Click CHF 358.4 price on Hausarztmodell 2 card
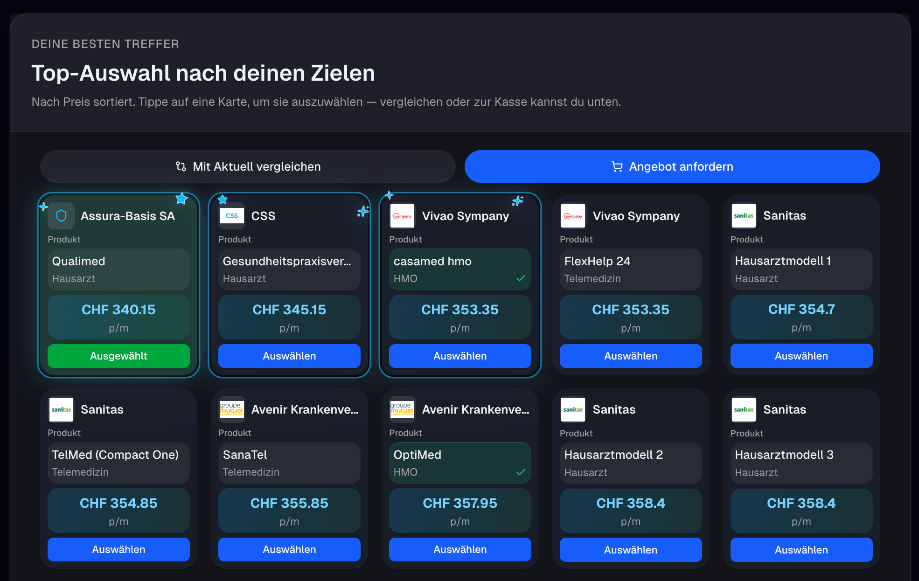This screenshot has height=581, width=919. (631, 503)
